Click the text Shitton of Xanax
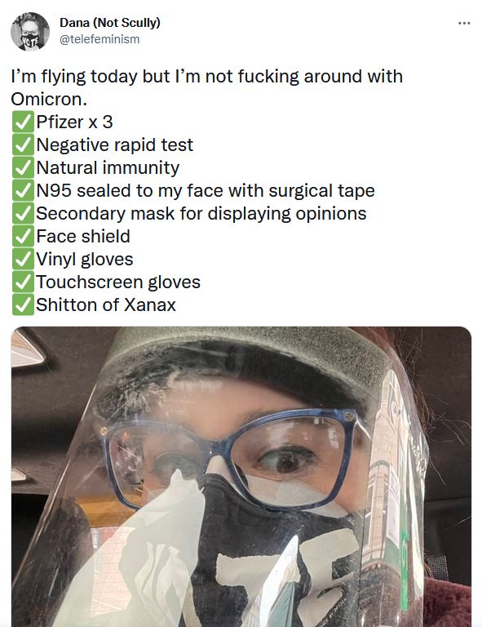The height and width of the screenshot is (627, 482). tap(106, 305)
